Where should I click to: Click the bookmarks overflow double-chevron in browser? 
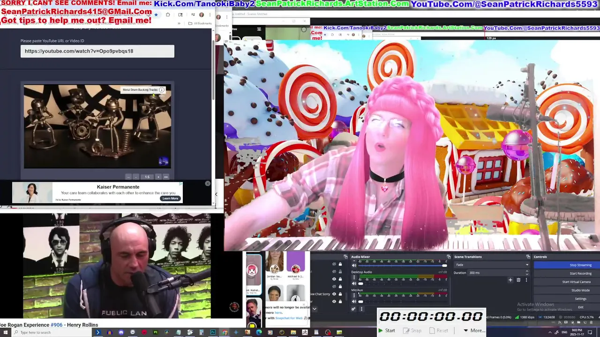click(x=179, y=23)
